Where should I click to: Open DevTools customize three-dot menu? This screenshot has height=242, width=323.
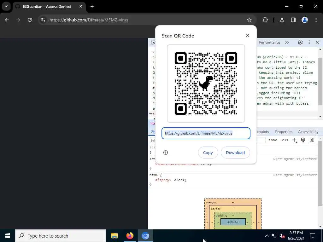[x=309, y=43]
